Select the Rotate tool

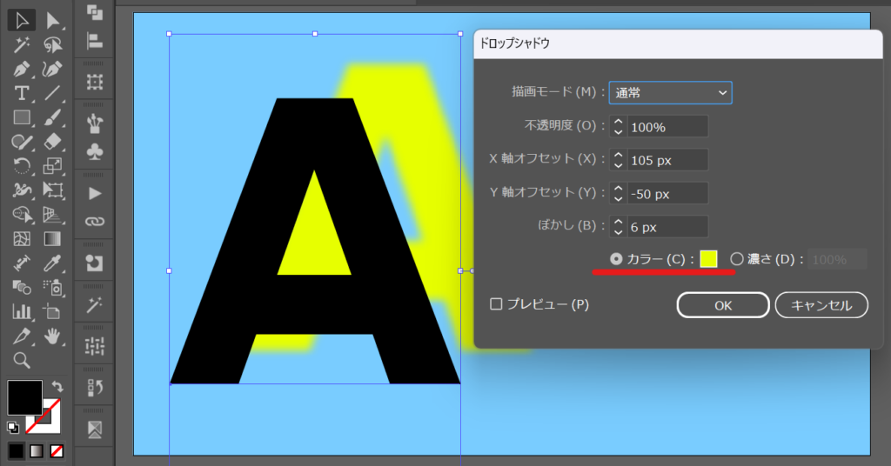(x=22, y=166)
